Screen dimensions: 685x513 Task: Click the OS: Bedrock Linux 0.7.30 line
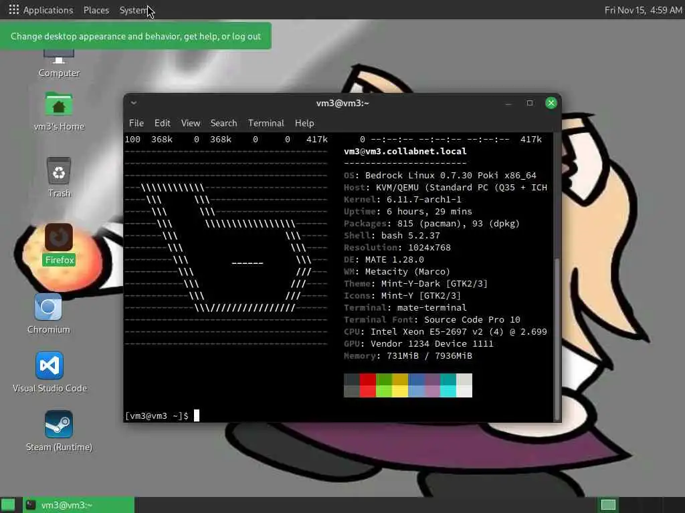coord(440,176)
